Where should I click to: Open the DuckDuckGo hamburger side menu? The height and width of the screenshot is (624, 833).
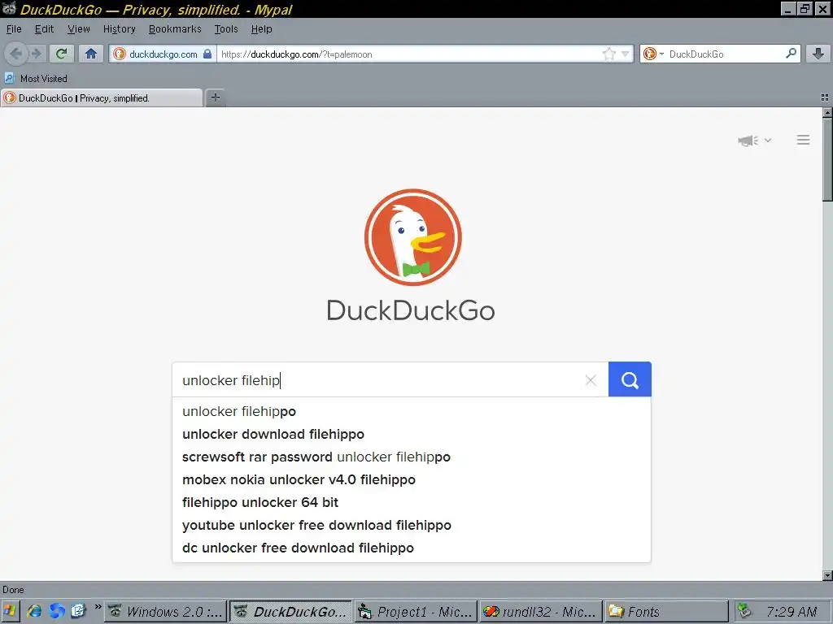pos(803,140)
